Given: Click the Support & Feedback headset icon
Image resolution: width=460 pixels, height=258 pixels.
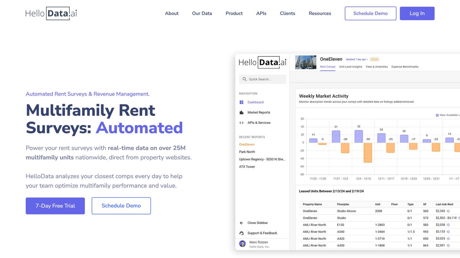Looking at the screenshot, I should (x=241, y=233).
